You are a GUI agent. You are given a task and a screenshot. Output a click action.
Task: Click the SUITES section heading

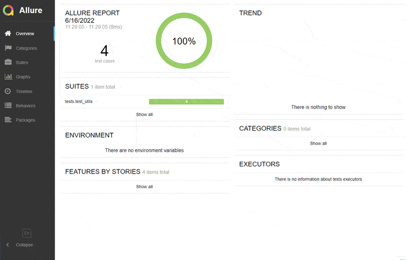(x=77, y=86)
